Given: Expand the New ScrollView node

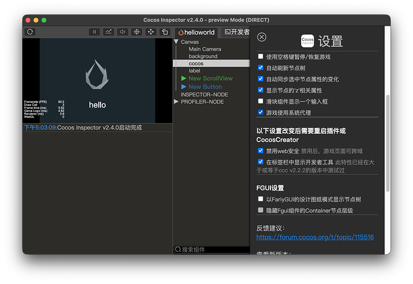Looking at the screenshot, I should pos(184,78).
